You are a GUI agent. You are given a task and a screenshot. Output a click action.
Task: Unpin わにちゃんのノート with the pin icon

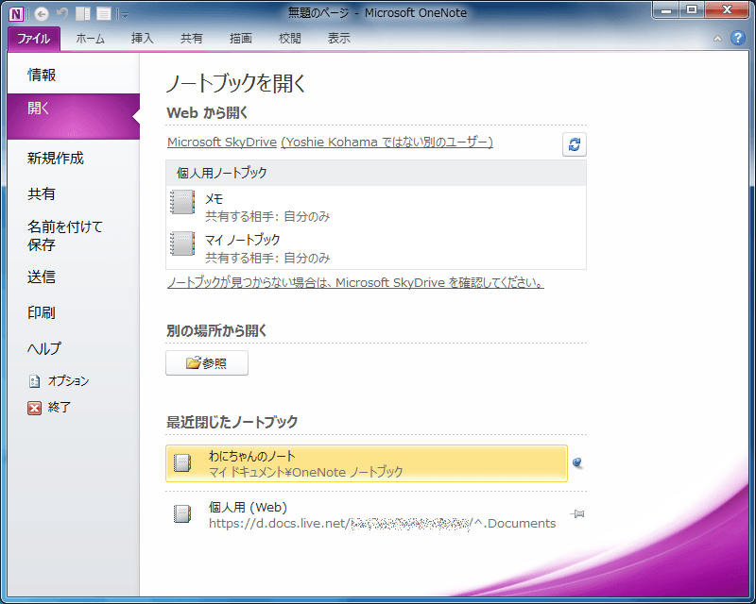(x=577, y=462)
